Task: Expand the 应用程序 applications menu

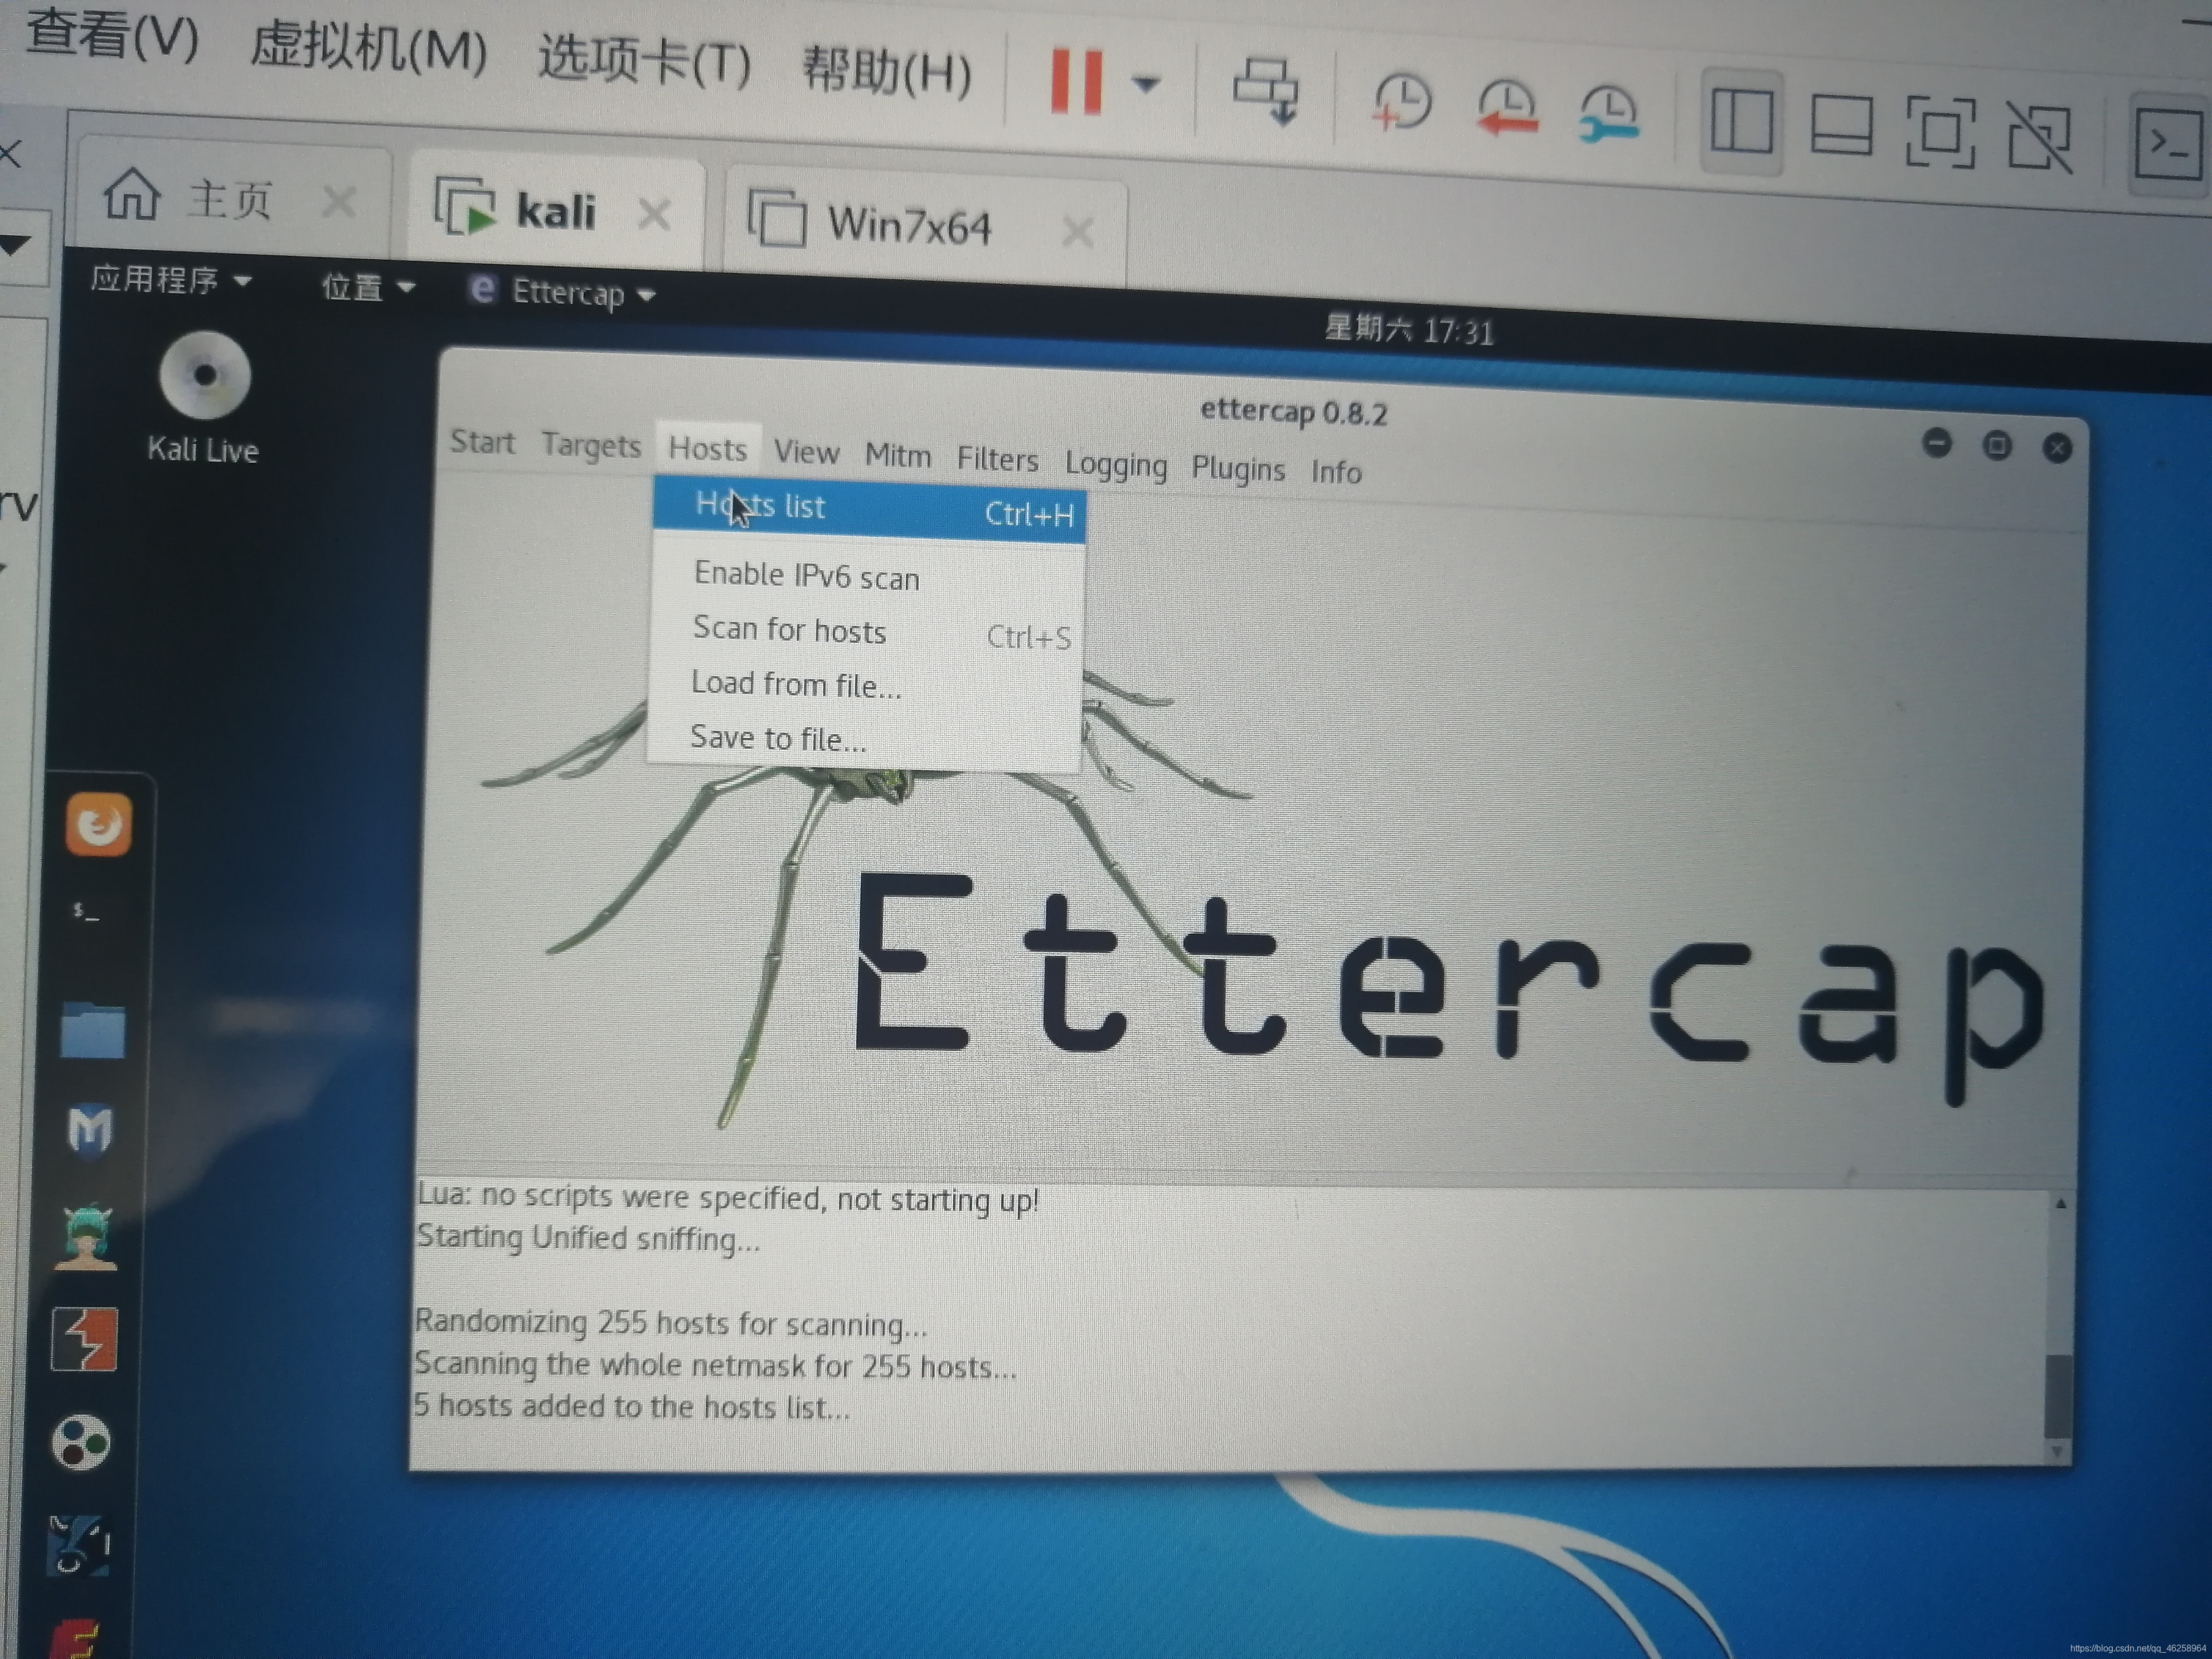Action: pyautogui.click(x=171, y=280)
